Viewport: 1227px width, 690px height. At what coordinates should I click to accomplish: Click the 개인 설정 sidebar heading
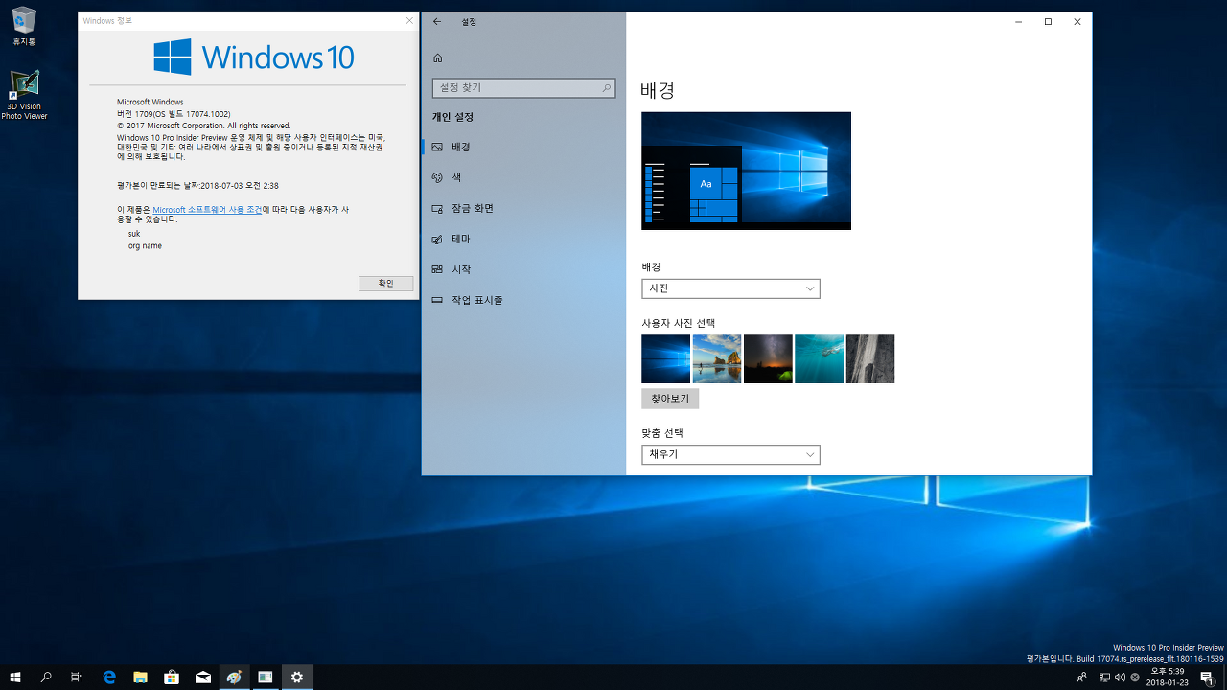[452, 117]
